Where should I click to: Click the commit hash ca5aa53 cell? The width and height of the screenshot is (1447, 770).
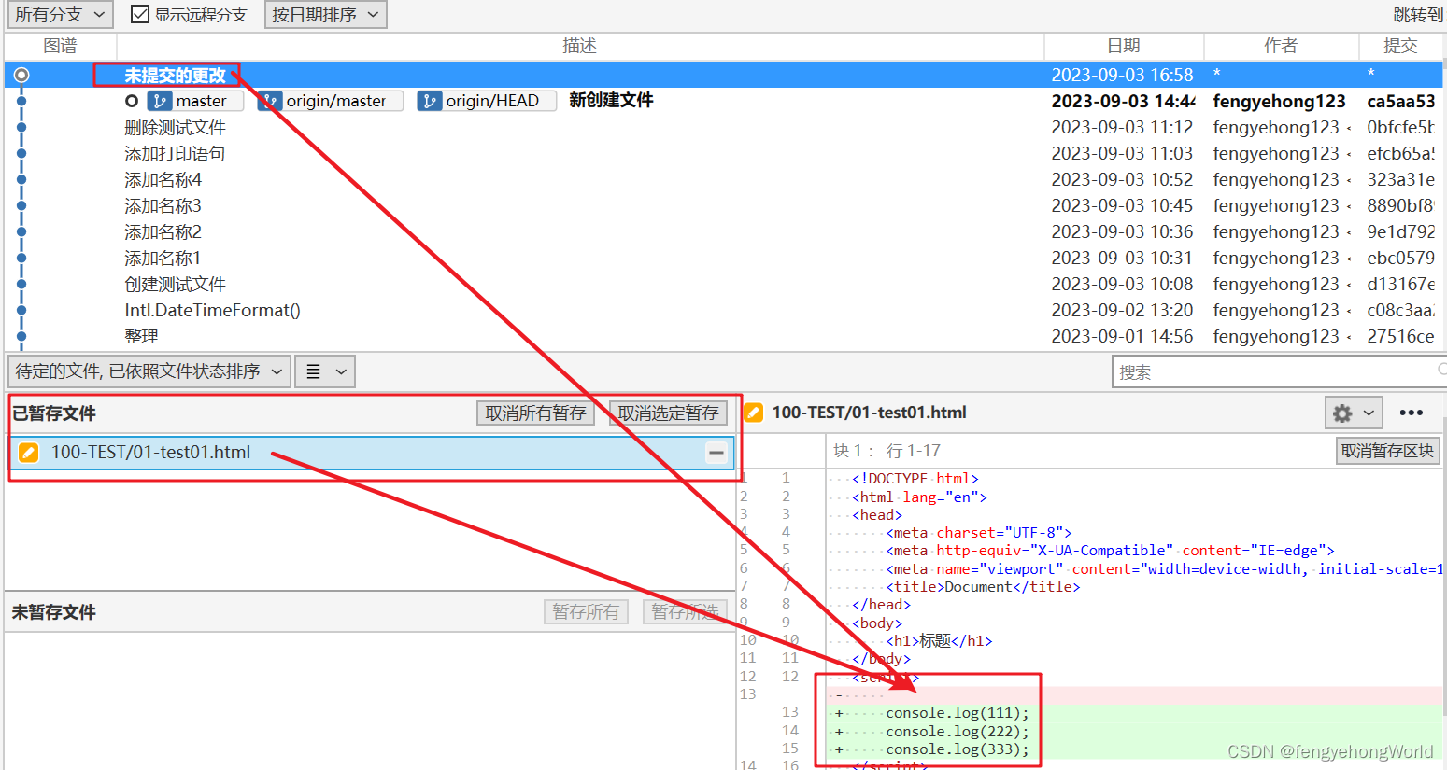click(x=1401, y=101)
